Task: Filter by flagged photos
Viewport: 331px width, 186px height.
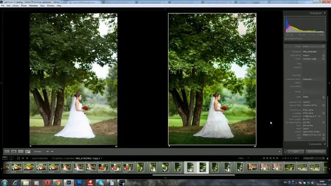Action: pos(248,158)
